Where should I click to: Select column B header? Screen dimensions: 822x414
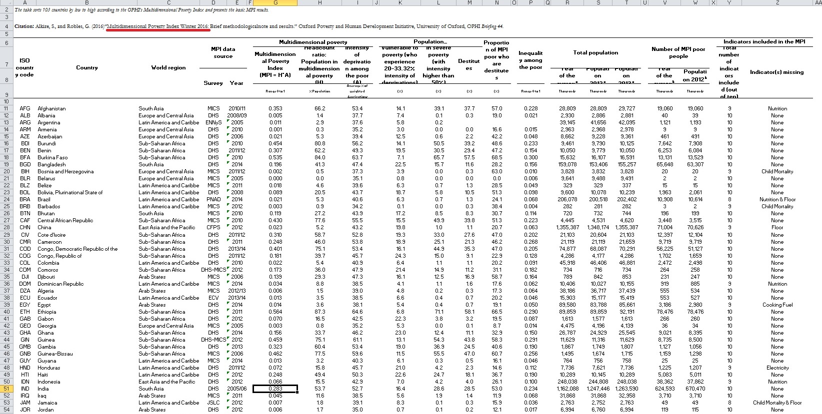tap(86, 2)
